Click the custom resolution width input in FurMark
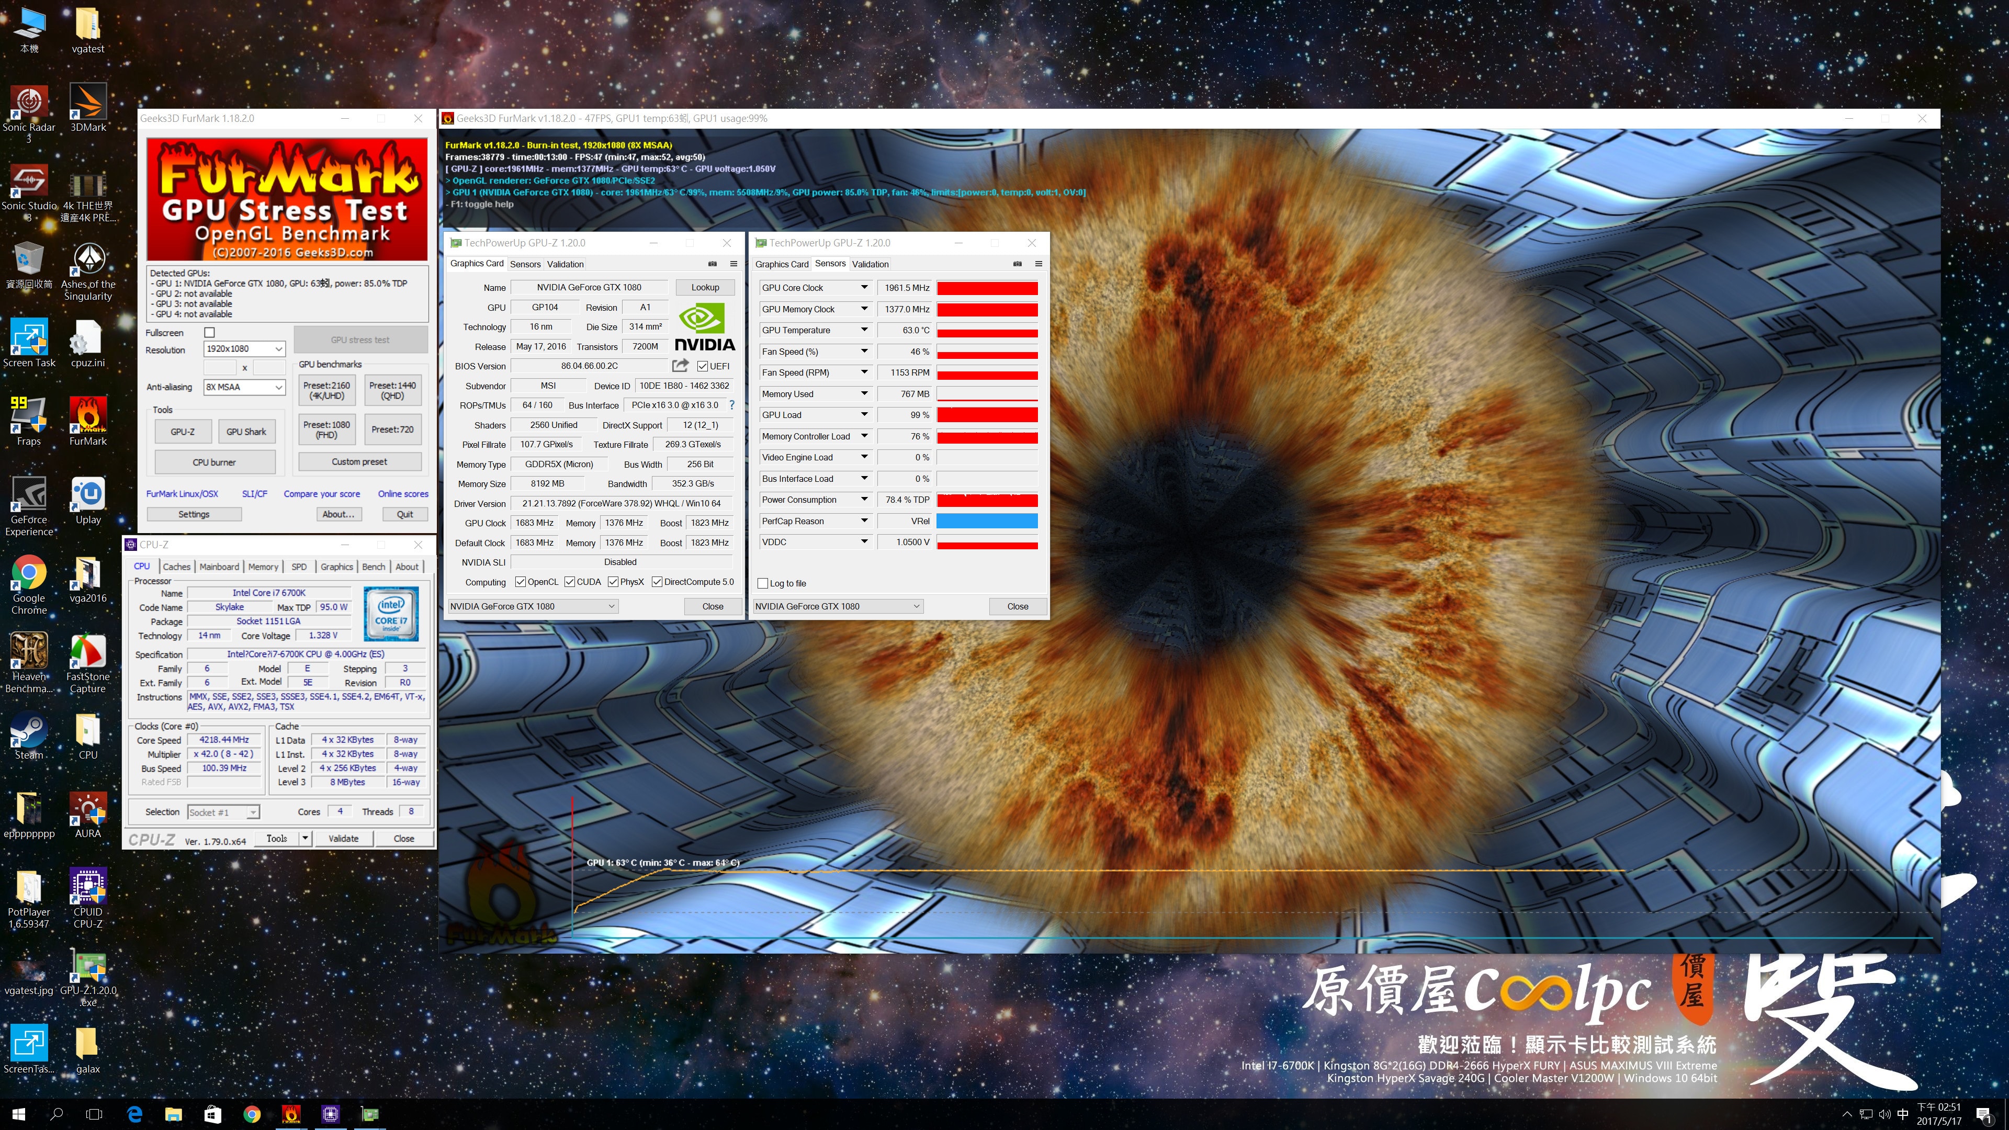 (x=220, y=367)
